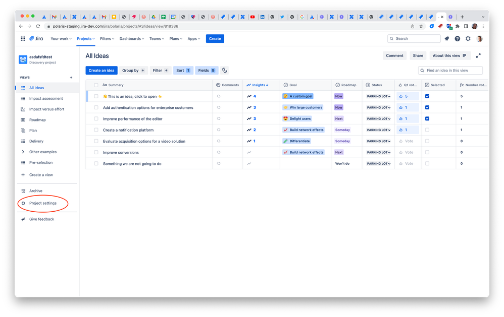
Task: Go back in browser history
Action: coord(21,26)
